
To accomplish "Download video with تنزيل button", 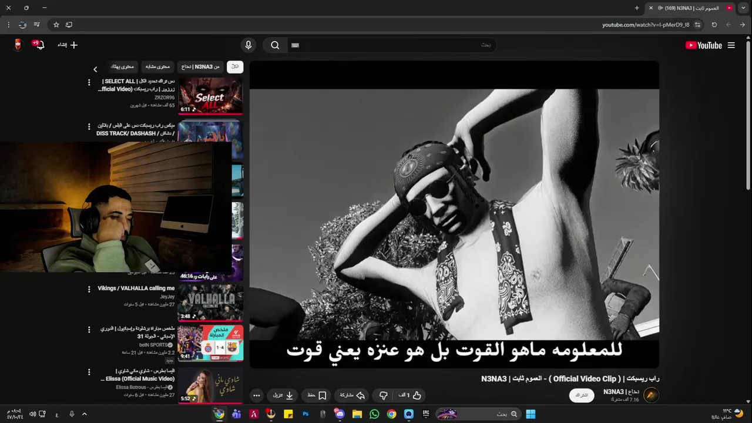I will 283,395.
